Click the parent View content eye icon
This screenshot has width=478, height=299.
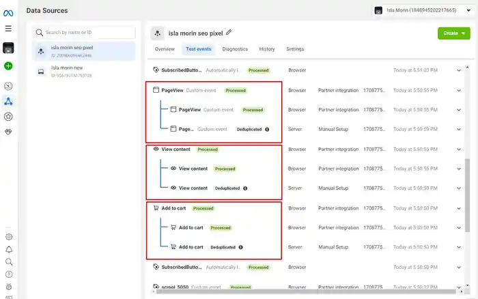(x=156, y=149)
